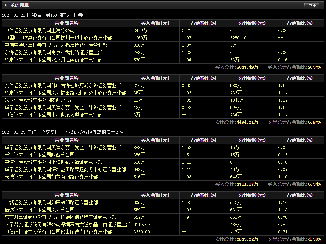Image resolution: width=326 pixels, height=244 pixels.
Task: Select the 2020-08-26 日涨幅达到15% heading
Action: (42, 15)
